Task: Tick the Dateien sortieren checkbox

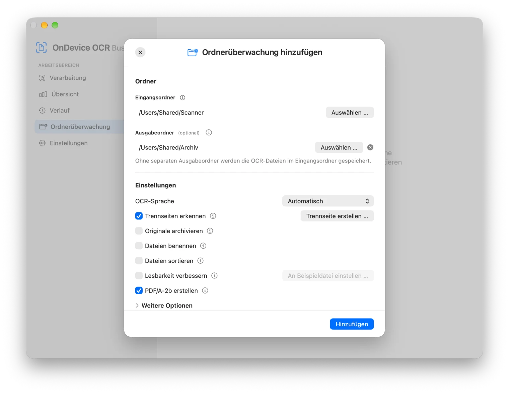Action: click(x=139, y=261)
